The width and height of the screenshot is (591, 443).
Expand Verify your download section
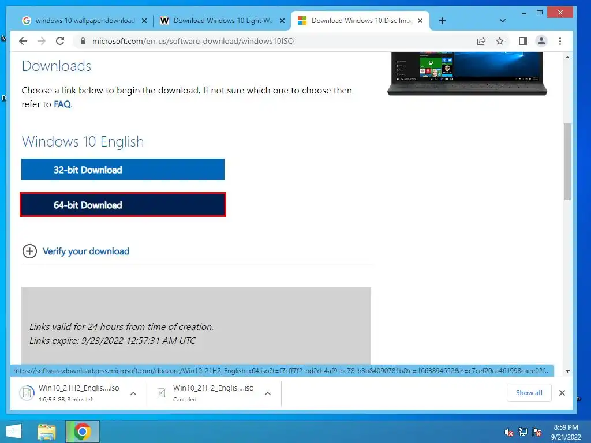[x=30, y=251]
